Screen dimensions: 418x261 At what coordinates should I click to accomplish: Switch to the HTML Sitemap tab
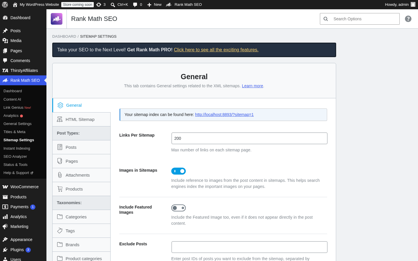82,119
